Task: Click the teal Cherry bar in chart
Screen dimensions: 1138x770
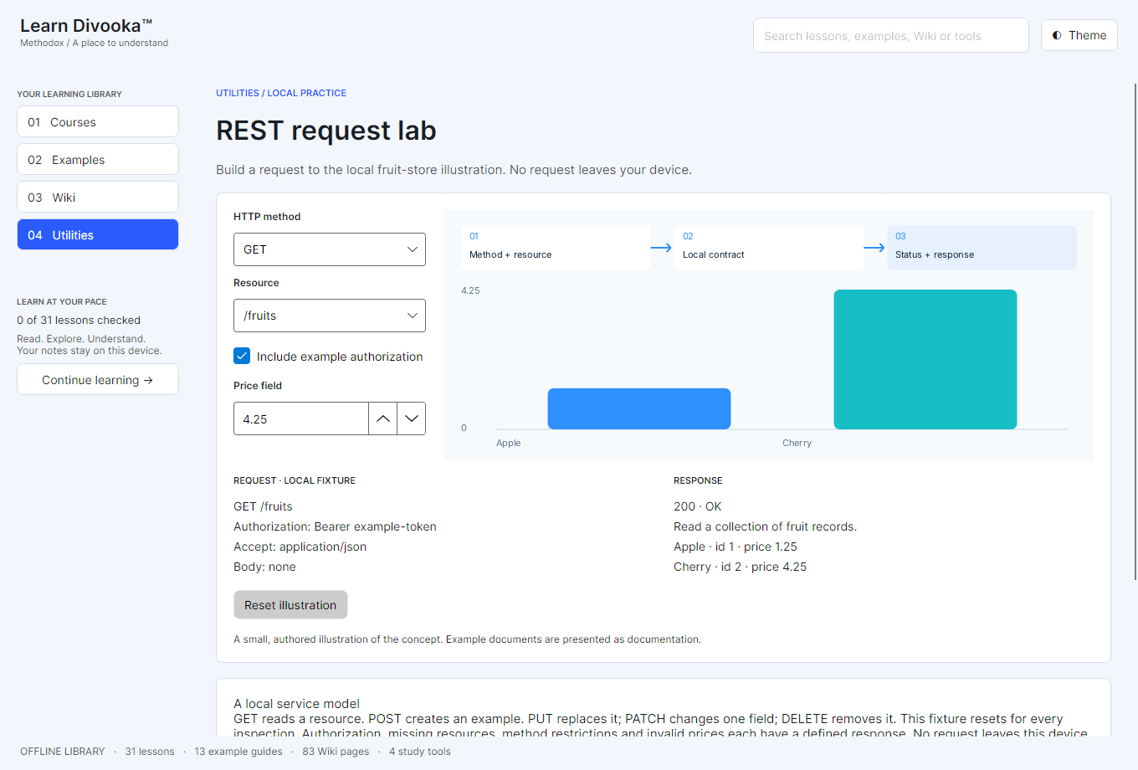Action: (925, 359)
